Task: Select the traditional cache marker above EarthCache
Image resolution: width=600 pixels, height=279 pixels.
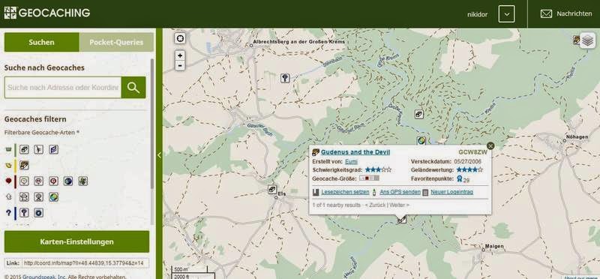Action: pyautogui.click(x=419, y=114)
